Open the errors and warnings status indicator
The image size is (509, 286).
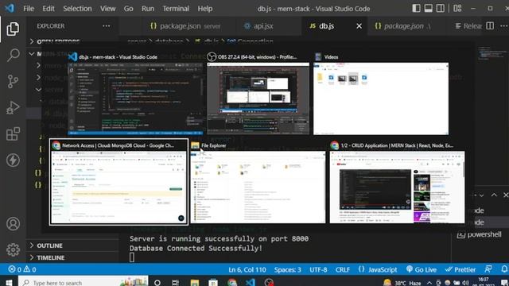pyautogui.click(x=22, y=269)
